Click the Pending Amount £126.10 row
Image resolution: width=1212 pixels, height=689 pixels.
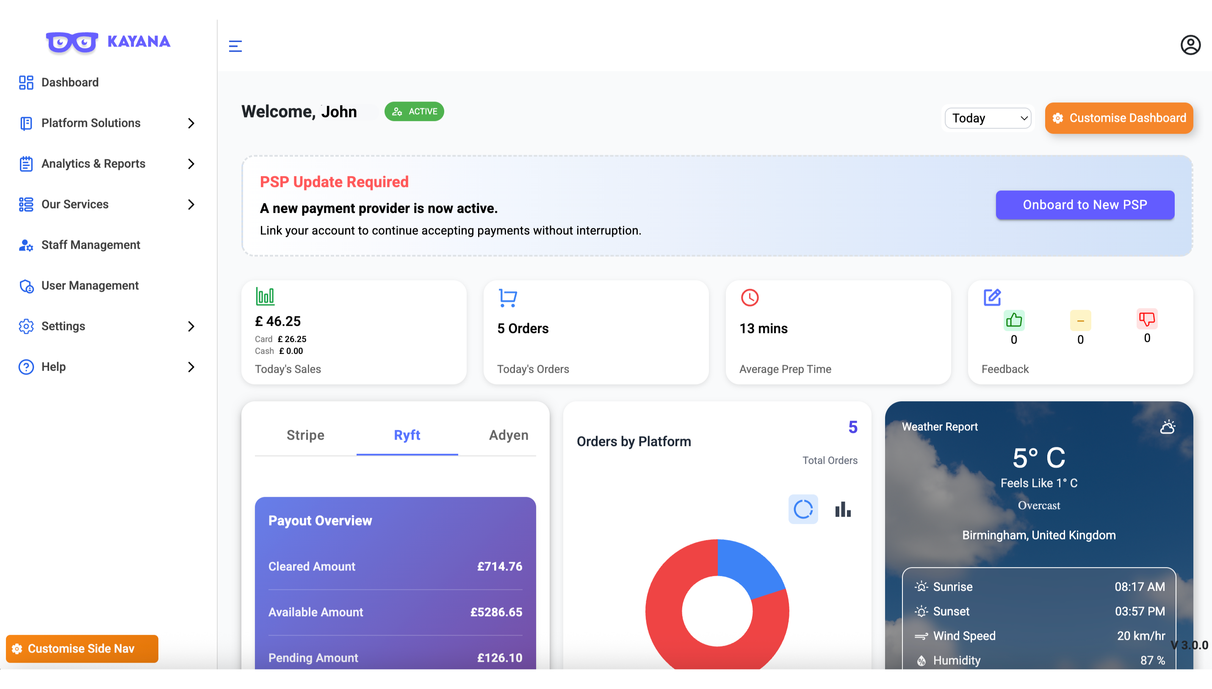pos(396,658)
